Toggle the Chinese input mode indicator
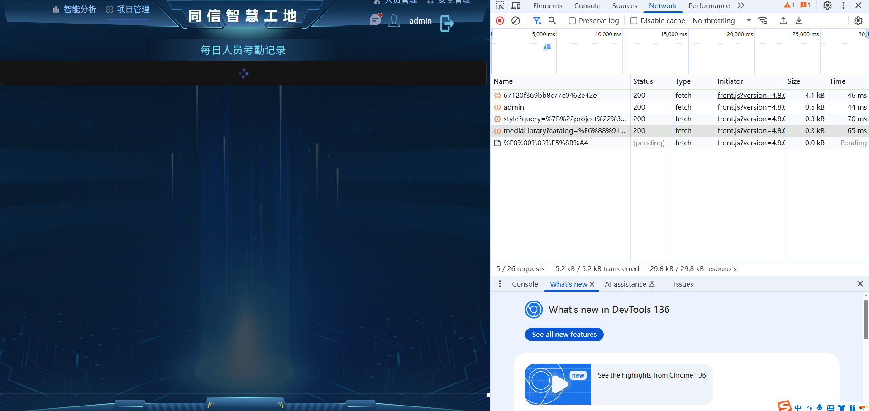 pyautogui.click(x=798, y=408)
